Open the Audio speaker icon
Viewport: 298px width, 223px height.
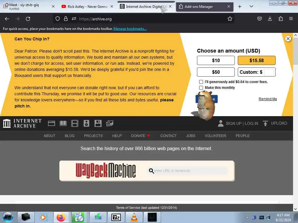pyautogui.click(x=86, y=123)
